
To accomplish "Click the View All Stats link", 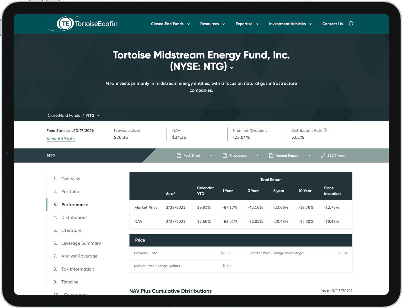I will click(x=61, y=139).
